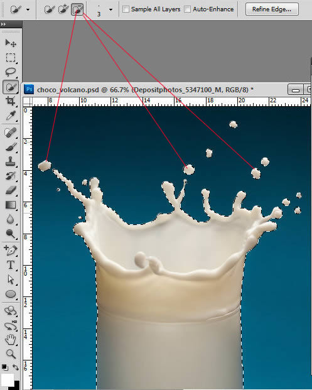This screenshot has width=312, height=390.
Task: Select the Horizontal Type tool
Action: pos(11,265)
